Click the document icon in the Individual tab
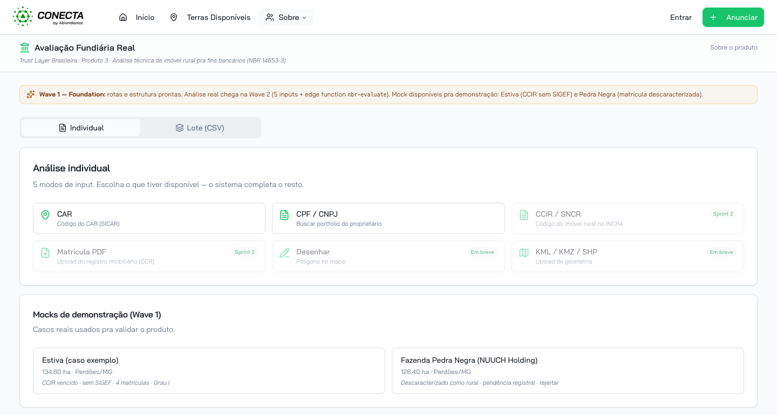The height and width of the screenshot is (415, 777). pos(63,128)
